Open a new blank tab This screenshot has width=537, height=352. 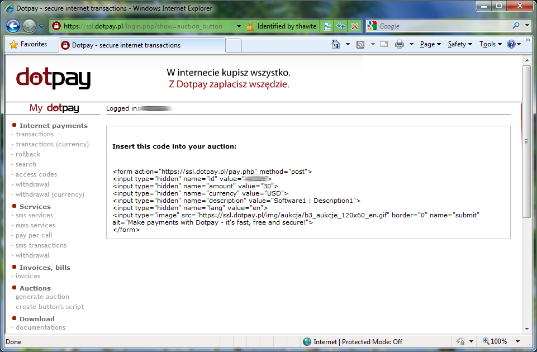[234, 46]
